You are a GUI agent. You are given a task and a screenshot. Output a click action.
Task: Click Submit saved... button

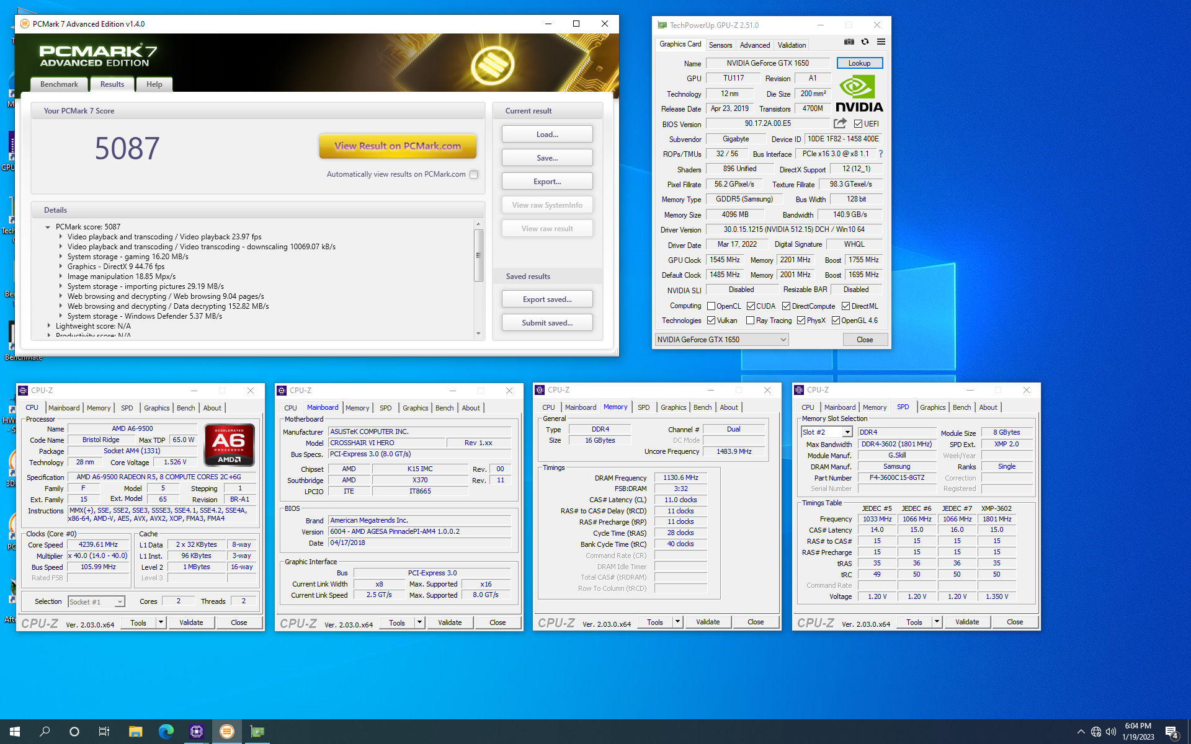tap(547, 322)
